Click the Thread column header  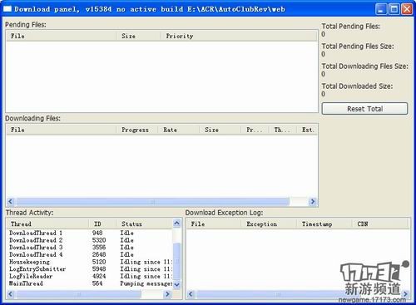47,224
